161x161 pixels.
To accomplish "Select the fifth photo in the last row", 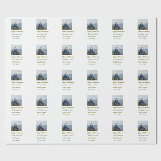I will (x=118, y=126).
